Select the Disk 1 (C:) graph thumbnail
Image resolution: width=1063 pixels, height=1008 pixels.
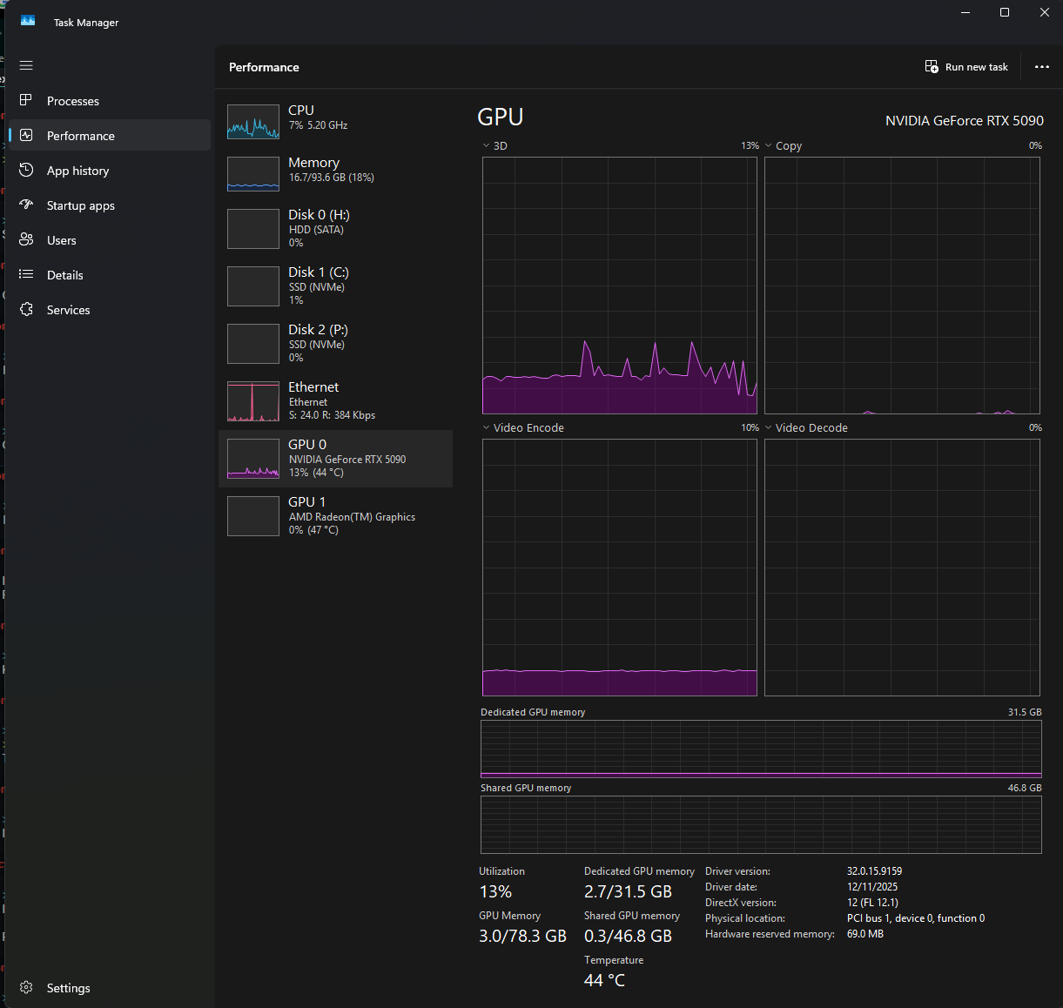click(x=253, y=287)
